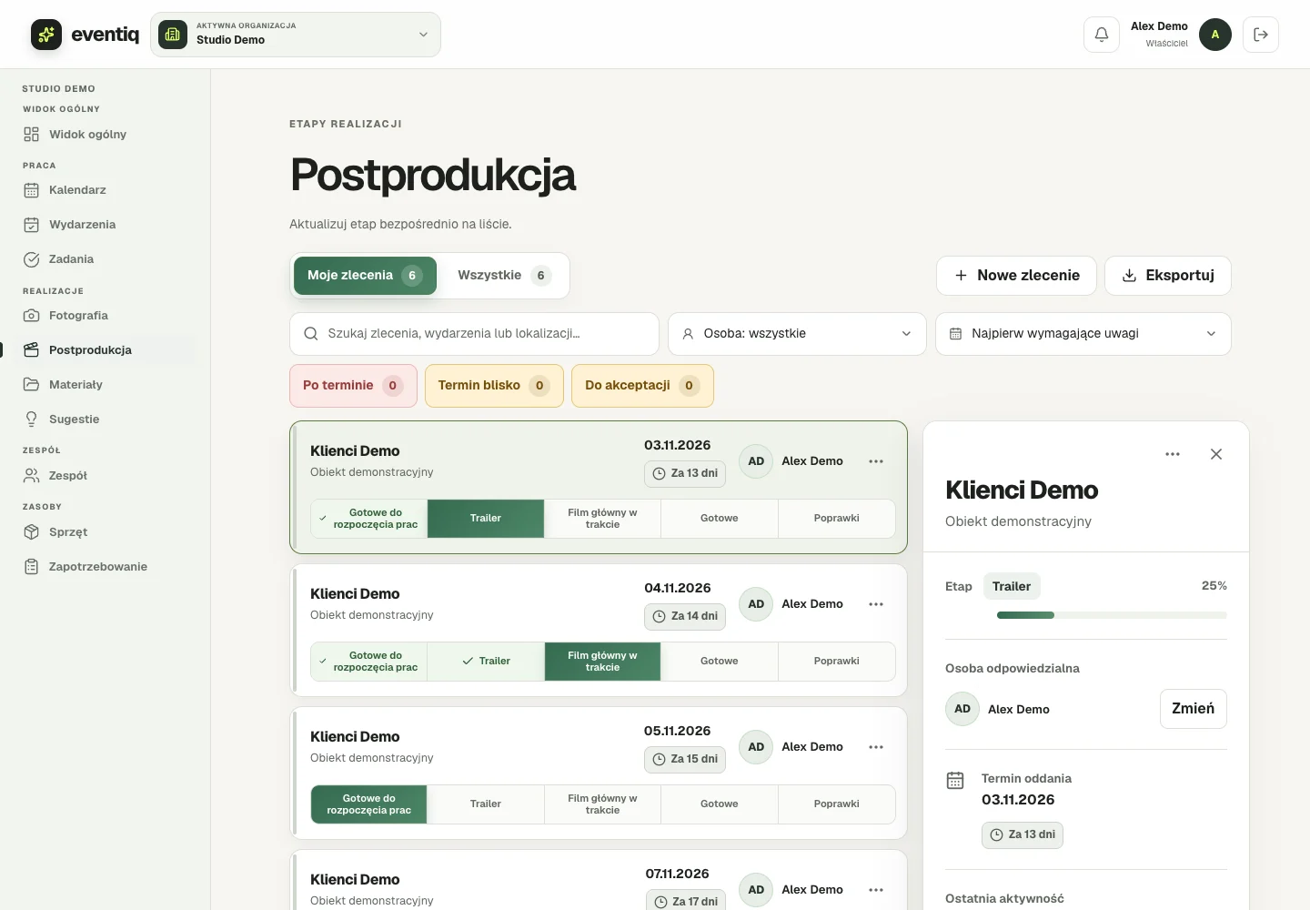The image size is (1310, 910).
Task: Switch to the Wszystkie tab
Action: [504, 276]
